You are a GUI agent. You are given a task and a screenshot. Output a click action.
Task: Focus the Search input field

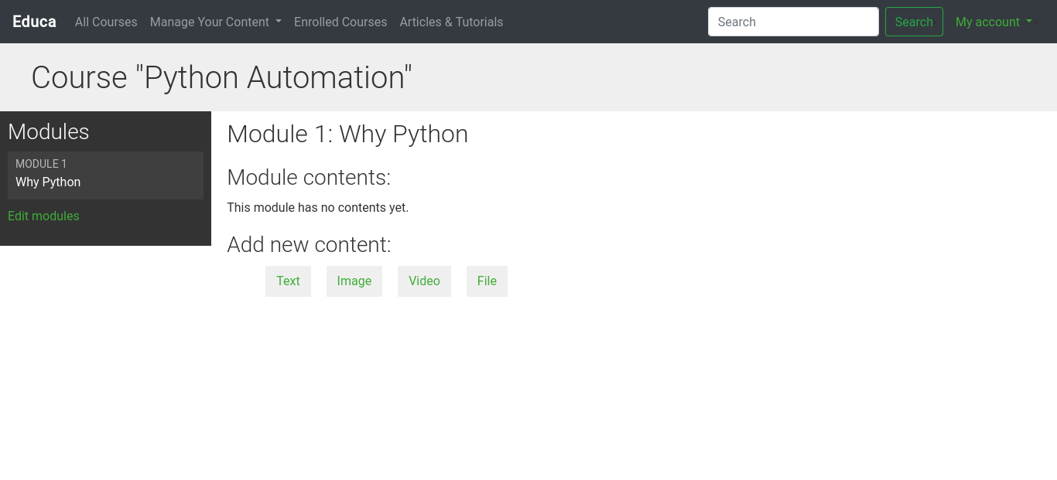coord(793,22)
